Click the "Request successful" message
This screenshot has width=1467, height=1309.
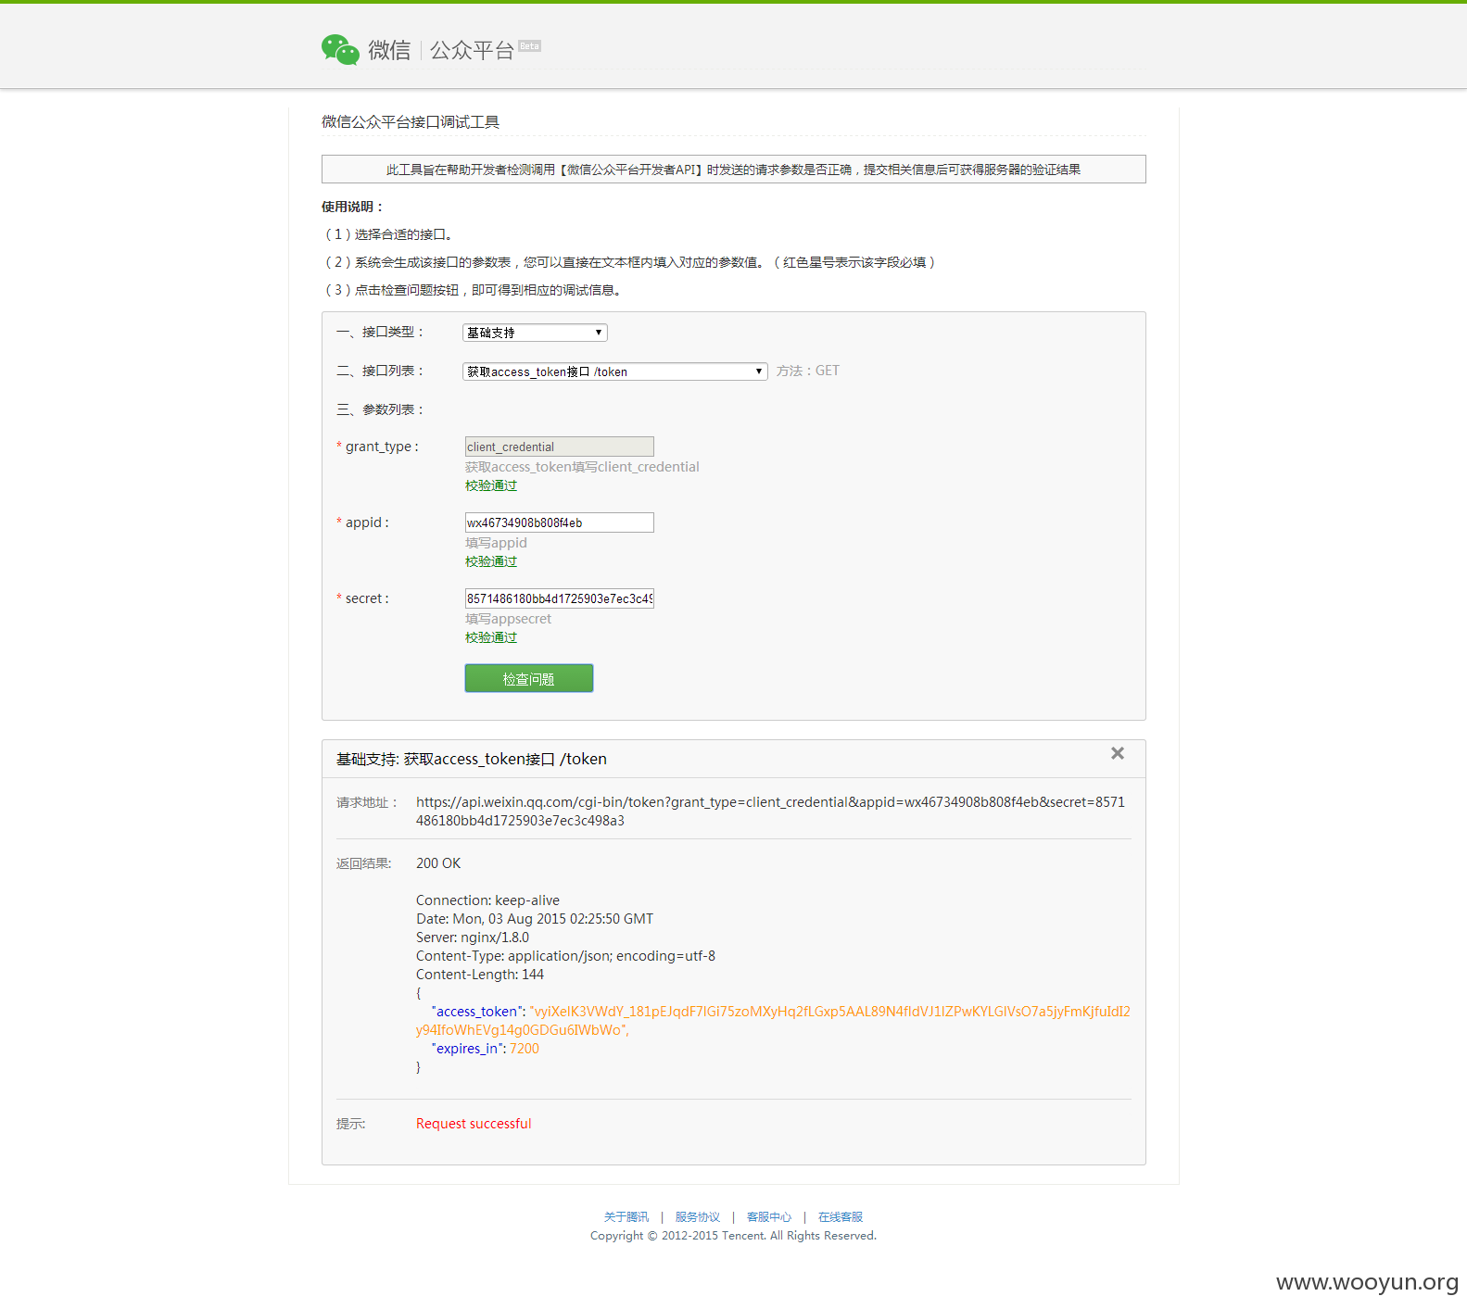click(x=474, y=1124)
